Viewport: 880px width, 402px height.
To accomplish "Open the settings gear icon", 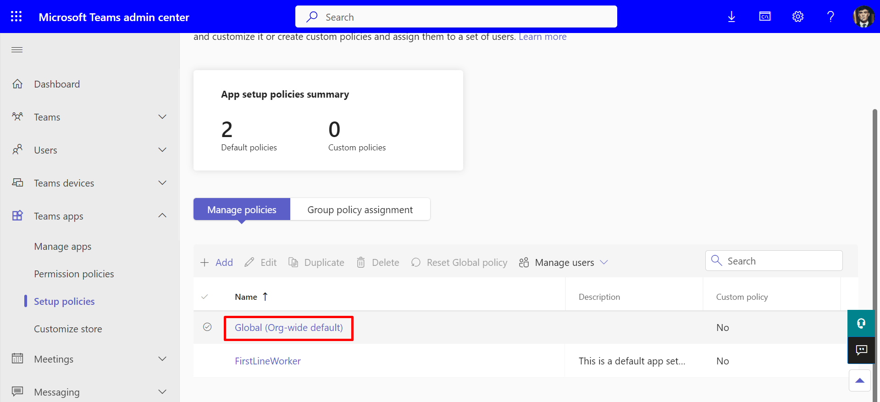I will [798, 17].
